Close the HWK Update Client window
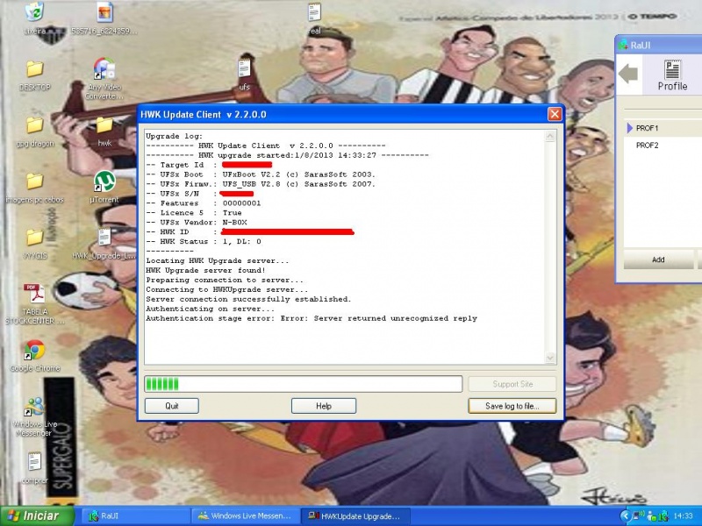This screenshot has height=526, width=702. point(555,114)
